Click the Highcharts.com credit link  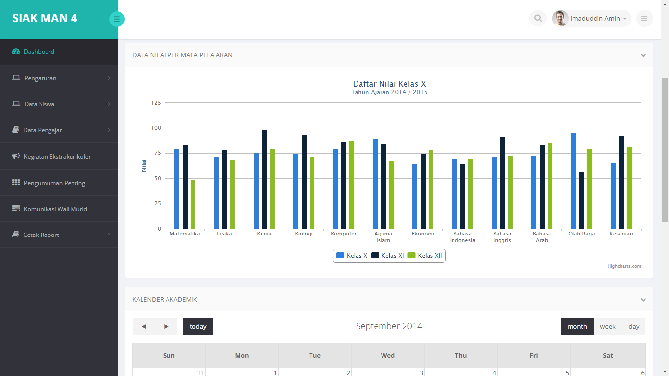(x=624, y=266)
